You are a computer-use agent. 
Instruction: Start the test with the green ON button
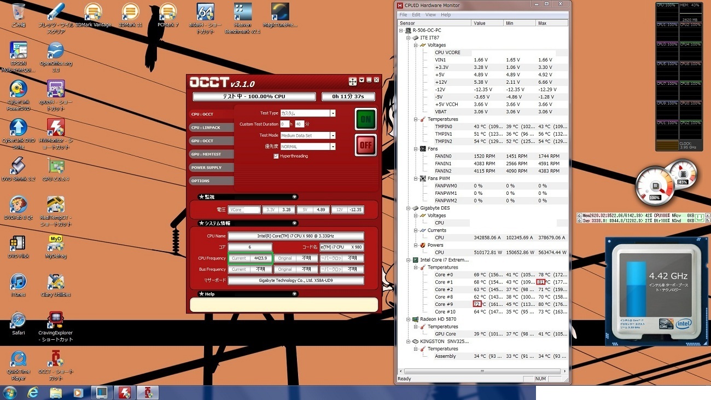[x=365, y=119]
